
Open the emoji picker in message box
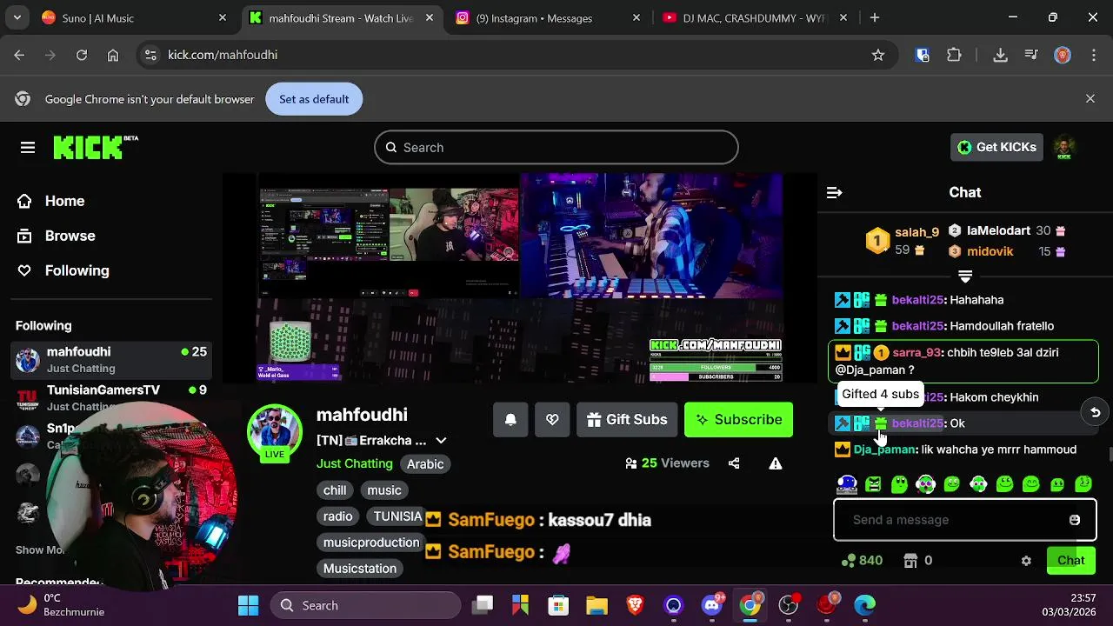pyautogui.click(x=1075, y=520)
